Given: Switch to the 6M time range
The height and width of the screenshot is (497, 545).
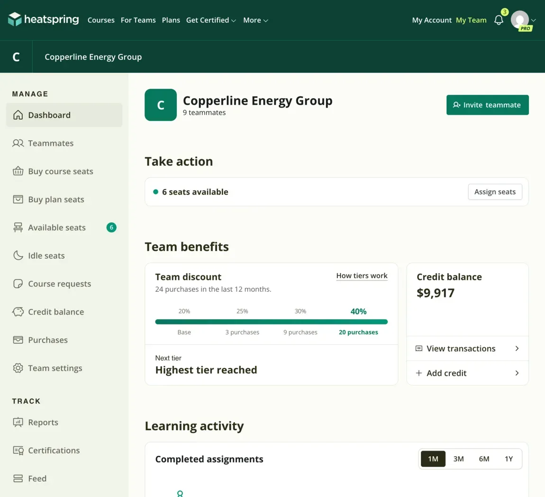Looking at the screenshot, I should pos(484,459).
